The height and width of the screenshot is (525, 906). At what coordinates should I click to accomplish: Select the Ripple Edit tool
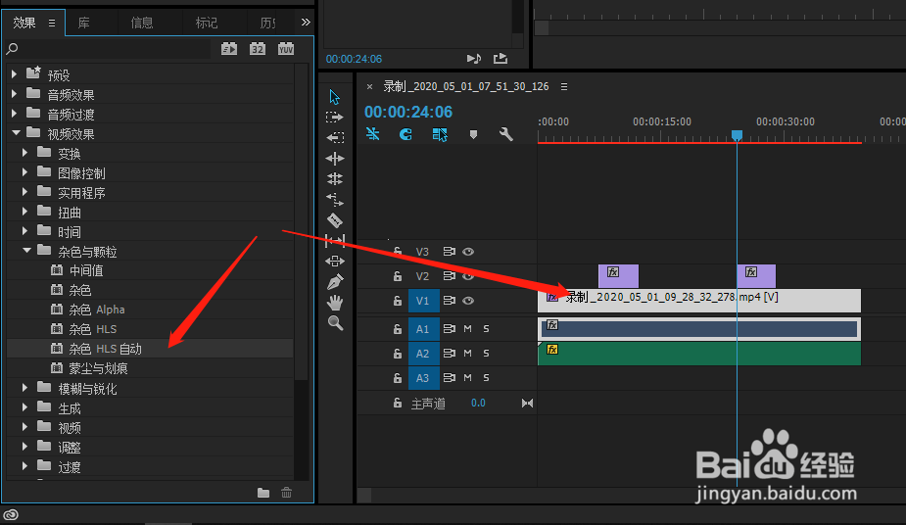point(335,137)
